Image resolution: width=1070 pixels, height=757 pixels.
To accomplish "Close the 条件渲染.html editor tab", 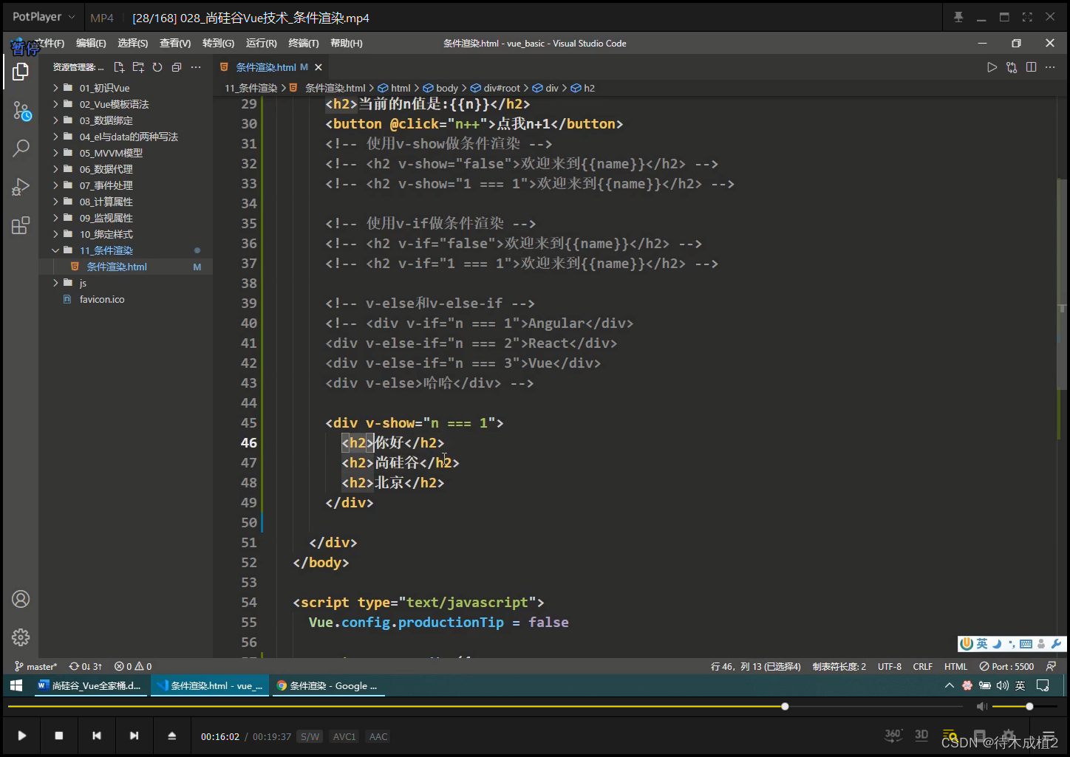I will (318, 67).
